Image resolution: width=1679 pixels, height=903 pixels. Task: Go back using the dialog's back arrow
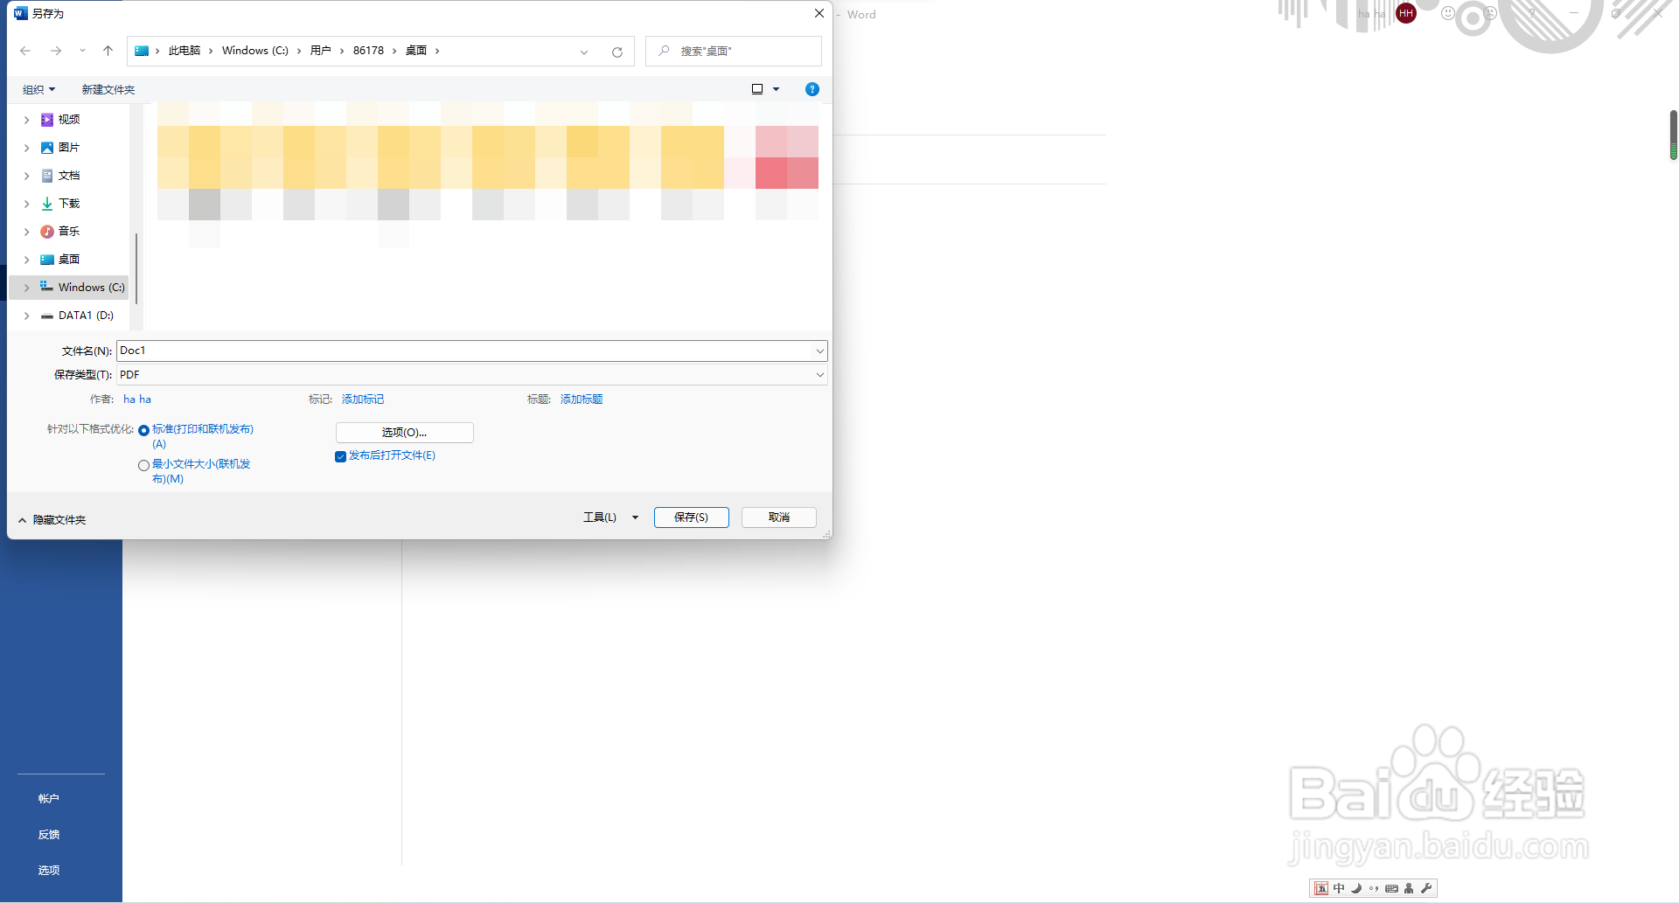pyautogui.click(x=25, y=51)
